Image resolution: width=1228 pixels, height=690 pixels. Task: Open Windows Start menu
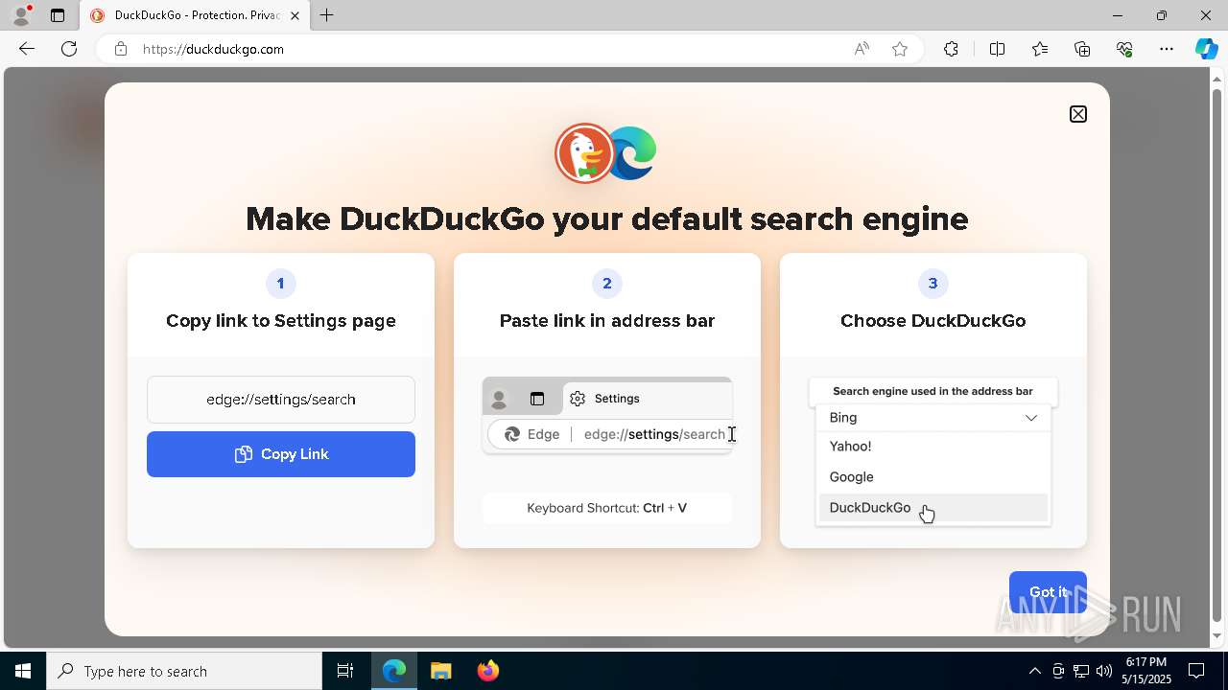click(x=23, y=671)
